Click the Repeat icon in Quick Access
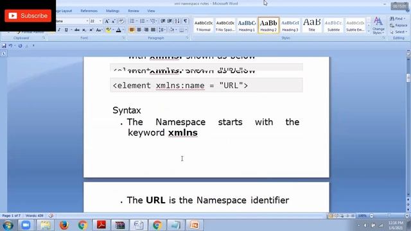The height and width of the screenshot is (231, 411). pyautogui.click(x=20, y=46)
